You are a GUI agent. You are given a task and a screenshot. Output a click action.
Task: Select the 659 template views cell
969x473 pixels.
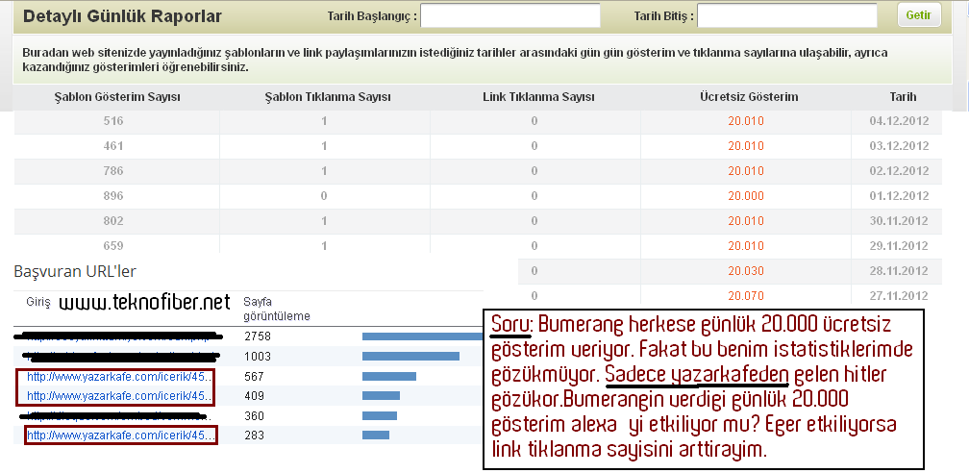coord(113,245)
